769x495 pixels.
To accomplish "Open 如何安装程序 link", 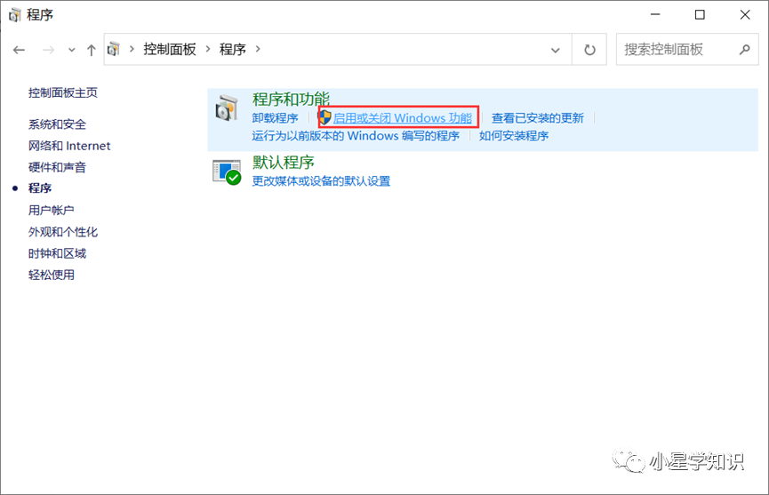I will (x=514, y=136).
